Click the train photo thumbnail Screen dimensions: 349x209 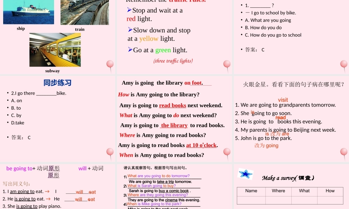click(85, 12)
